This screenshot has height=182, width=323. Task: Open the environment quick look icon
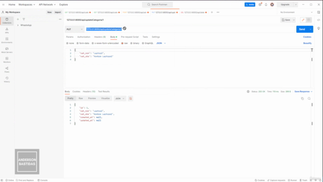coord(318,12)
